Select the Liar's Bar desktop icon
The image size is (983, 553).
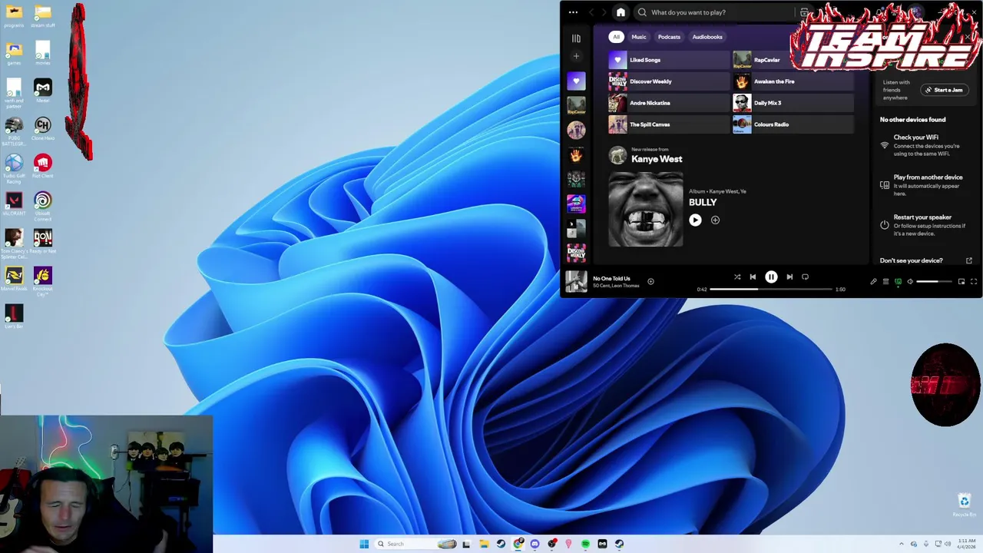tap(14, 316)
